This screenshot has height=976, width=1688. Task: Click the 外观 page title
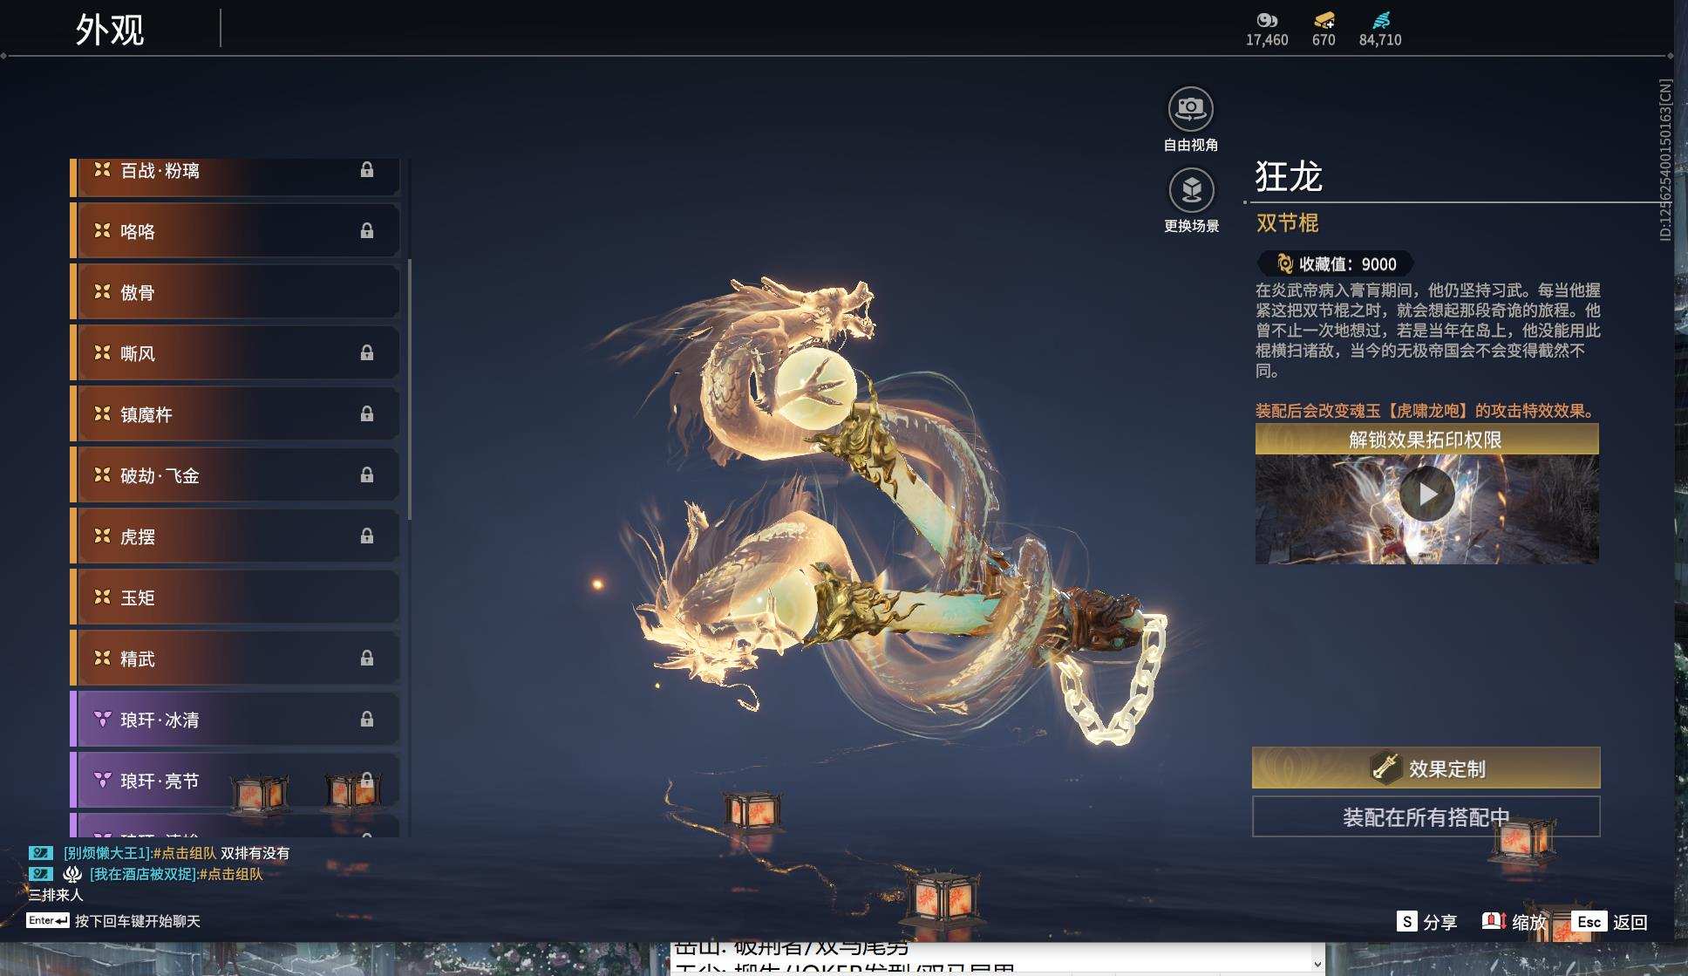(110, 30)
